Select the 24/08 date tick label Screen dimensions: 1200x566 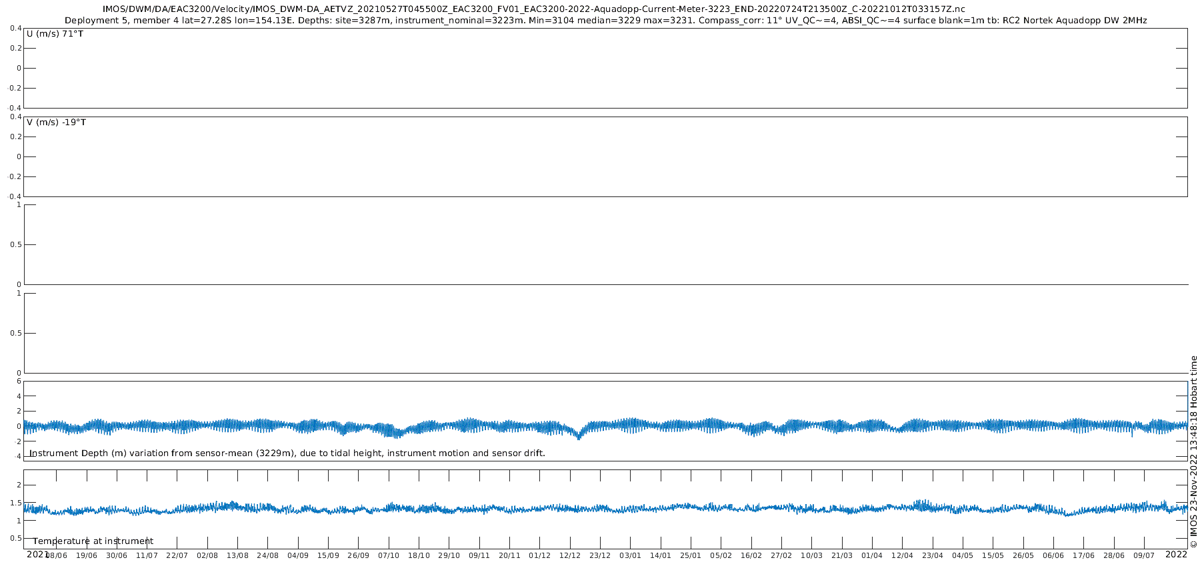(x=267, y=555)
